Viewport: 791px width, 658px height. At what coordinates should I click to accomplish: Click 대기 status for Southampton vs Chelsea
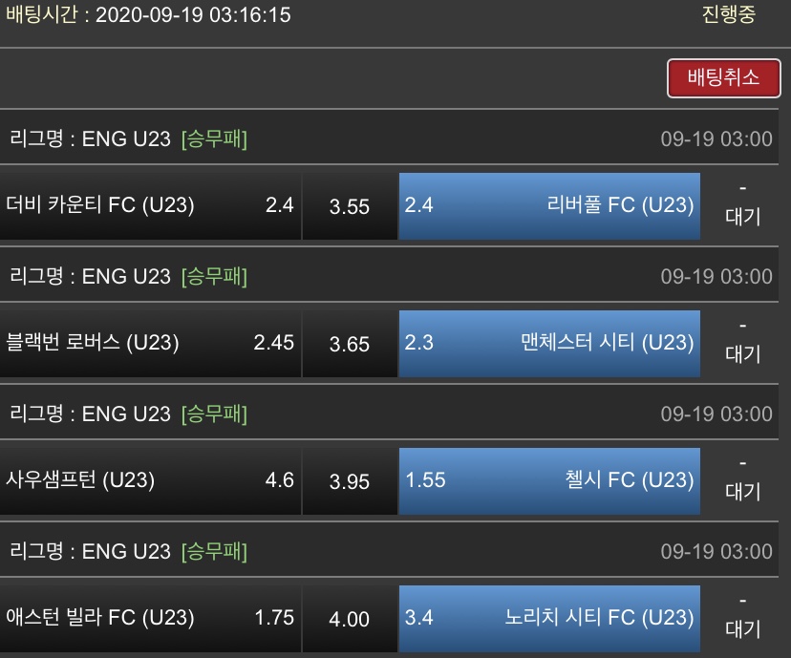[742, 491]
